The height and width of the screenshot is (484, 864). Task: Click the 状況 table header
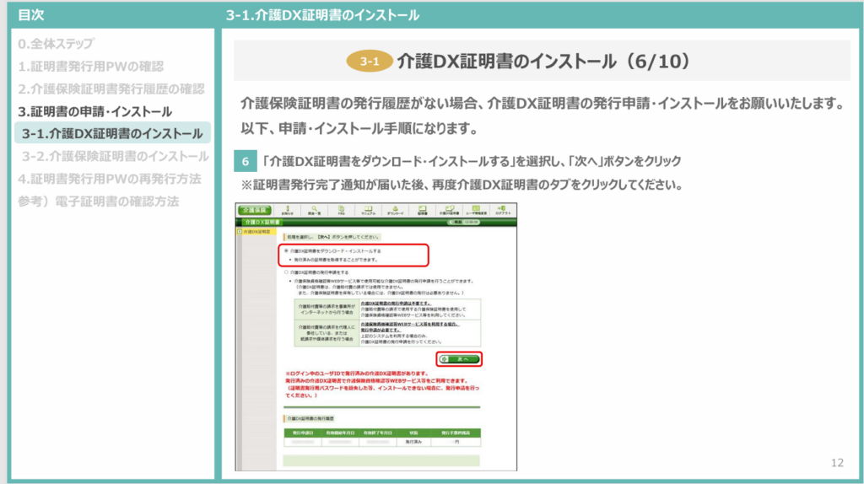pos(413,433)
